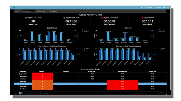Click the Highest ACW value 00:10:11
The height and width of the screenshot is (101, 181).
coord(147,21)
